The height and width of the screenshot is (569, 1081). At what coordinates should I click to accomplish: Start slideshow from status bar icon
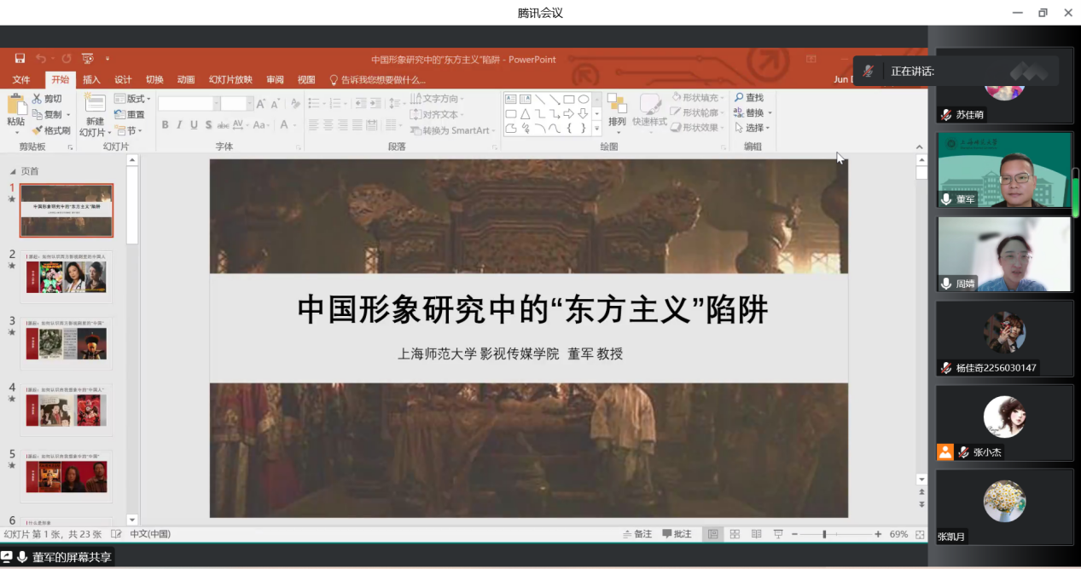pos(778,534)
